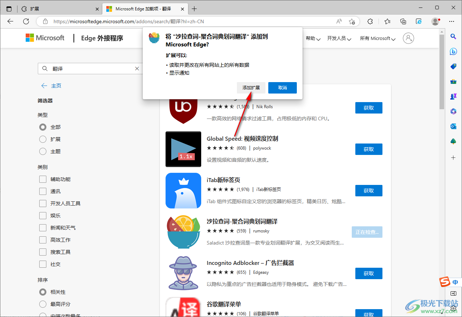Check the 通讯 category checkbox
This screenshot has width=462, height=317.
click(x=43, y=191)
